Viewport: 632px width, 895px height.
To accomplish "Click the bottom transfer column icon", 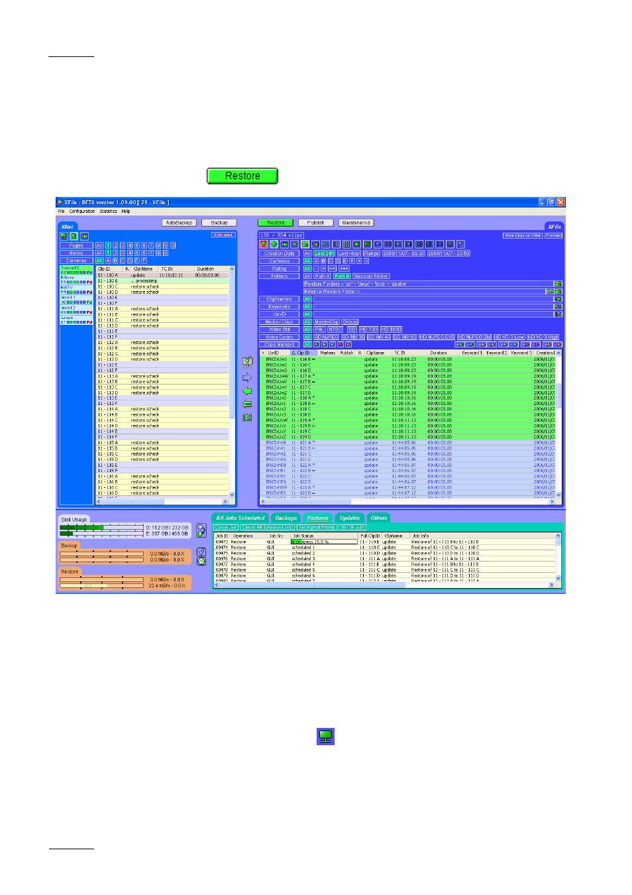I will click(x=248, y=418).
